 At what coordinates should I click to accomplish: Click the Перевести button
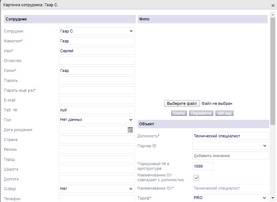[x=201, y=113]
